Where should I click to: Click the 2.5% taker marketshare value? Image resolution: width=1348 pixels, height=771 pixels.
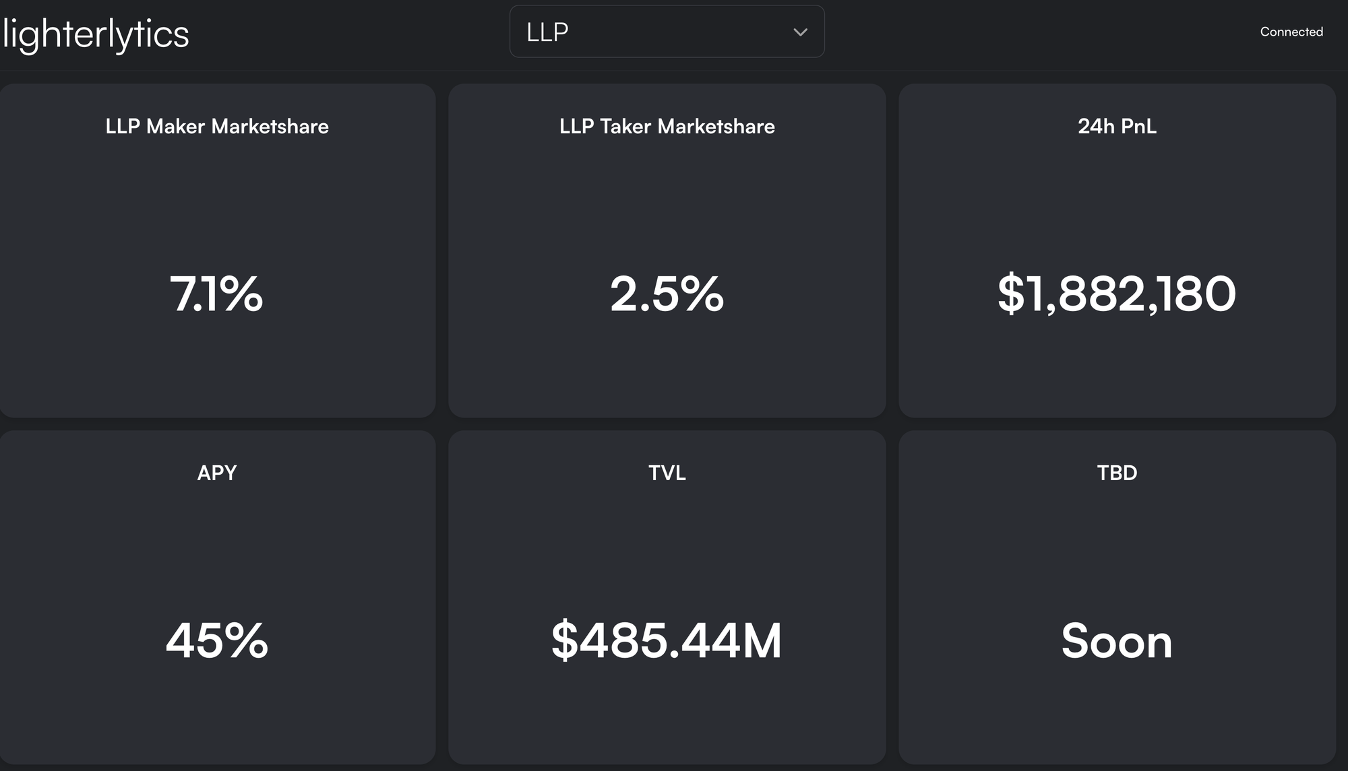[667, 294]
